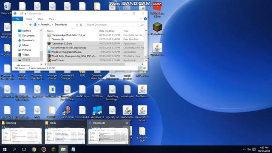Select the Decocraft jar desktop file
The width and height of the screenshot is (272, 153).
coord(142,113)
